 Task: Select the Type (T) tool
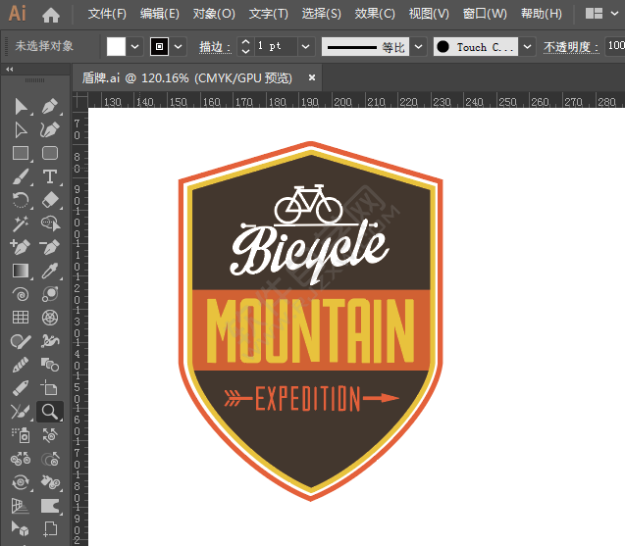point(50,176)
